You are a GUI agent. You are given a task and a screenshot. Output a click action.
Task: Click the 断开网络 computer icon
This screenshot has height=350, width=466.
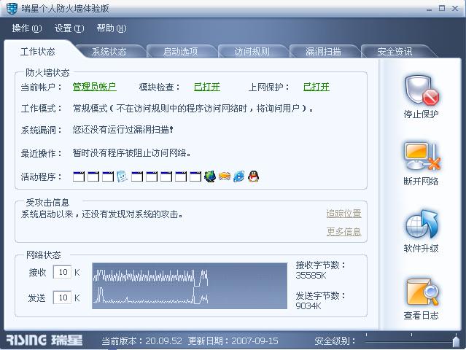pos(422,157)
